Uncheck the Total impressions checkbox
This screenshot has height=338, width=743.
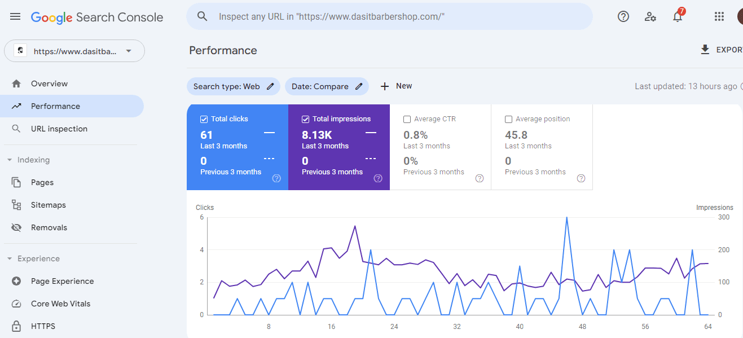tap(305, 119)
